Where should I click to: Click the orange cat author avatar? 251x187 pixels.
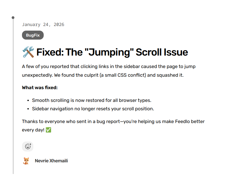pyautogui.click(x=26, y=161)
